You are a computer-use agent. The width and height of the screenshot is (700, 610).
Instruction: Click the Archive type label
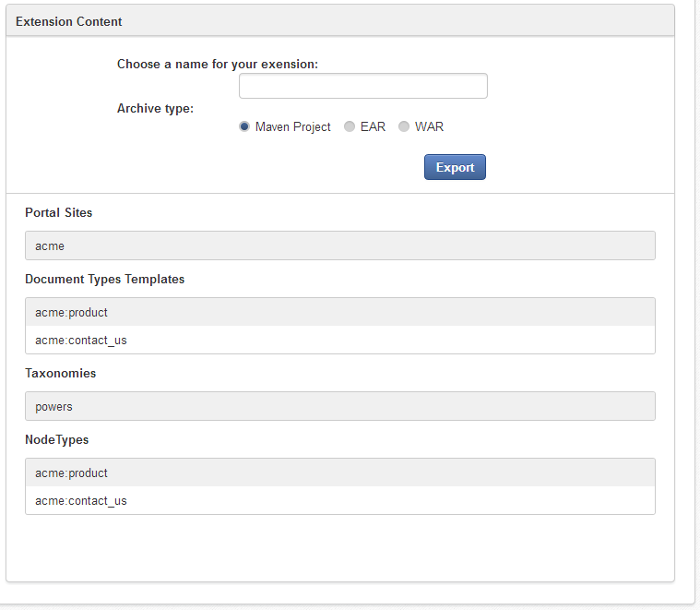[x=155, y=109]
